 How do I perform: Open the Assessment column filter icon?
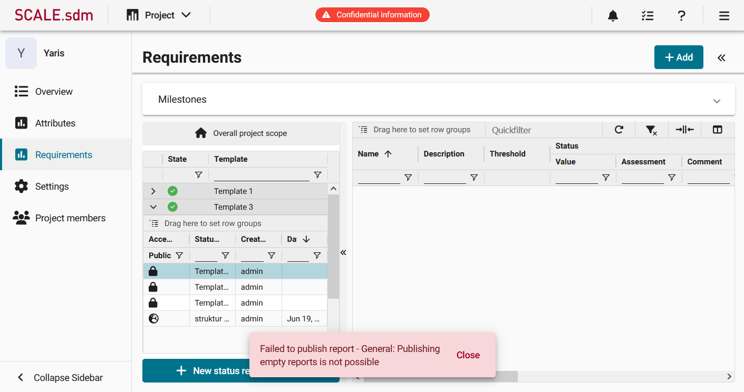672,178
